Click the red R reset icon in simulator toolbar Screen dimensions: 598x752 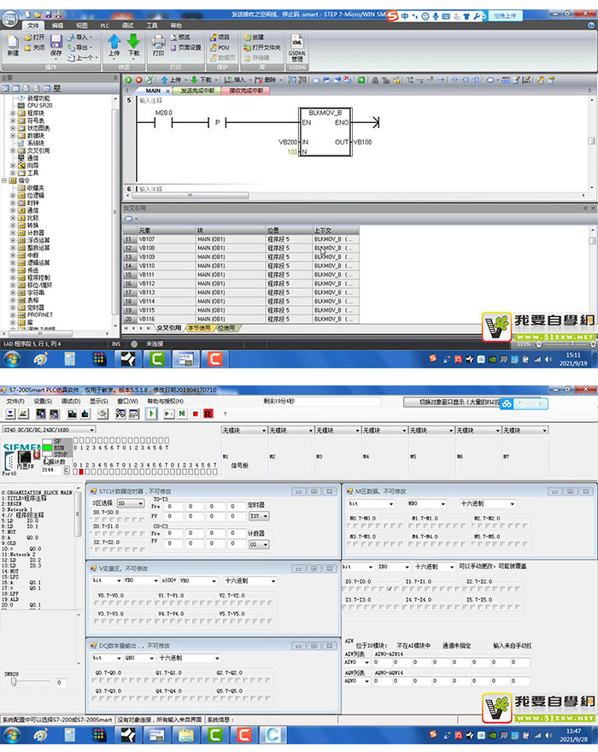point(208,414)
